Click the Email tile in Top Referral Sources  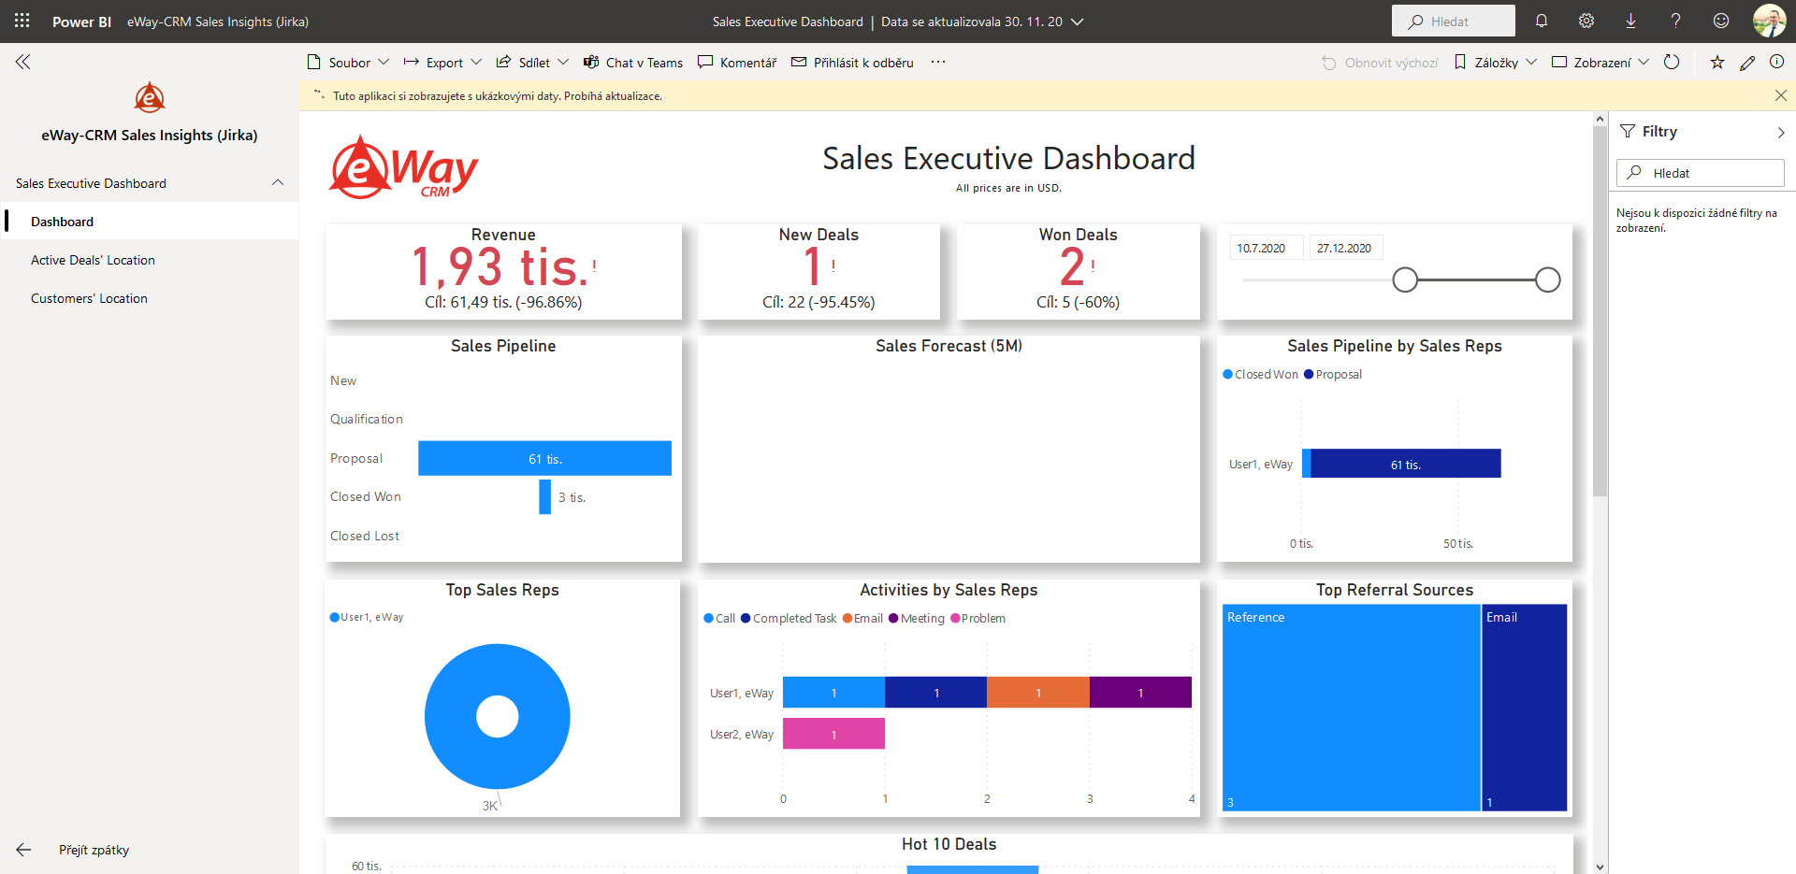[x=1525, y=708]
